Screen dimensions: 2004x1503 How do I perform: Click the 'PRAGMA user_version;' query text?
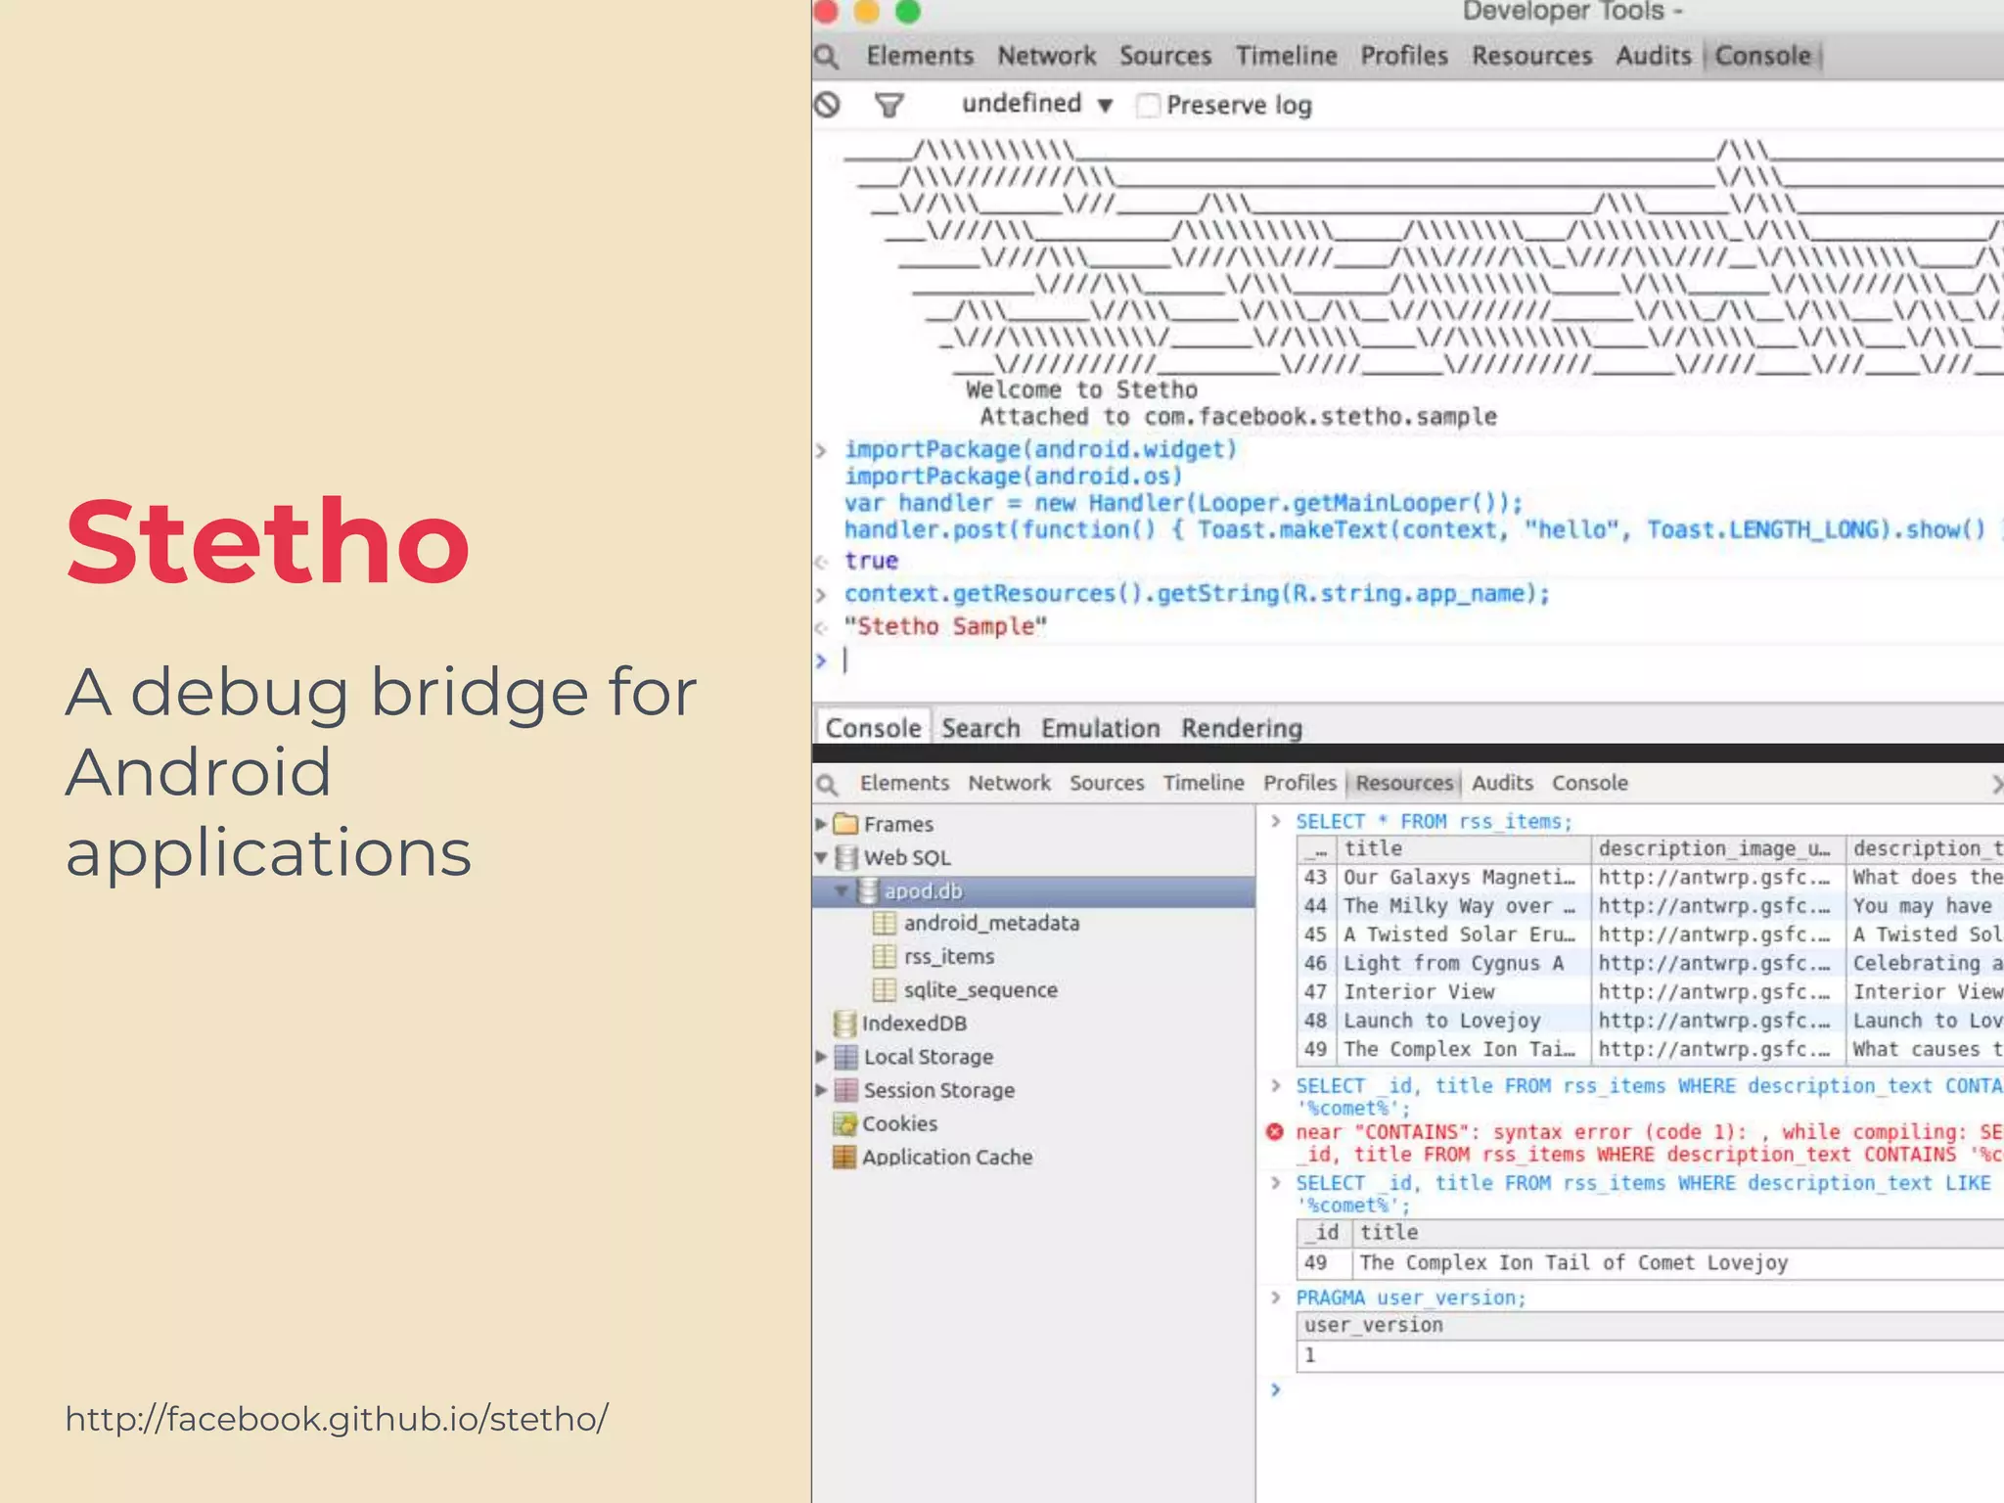[1410, 1298]
